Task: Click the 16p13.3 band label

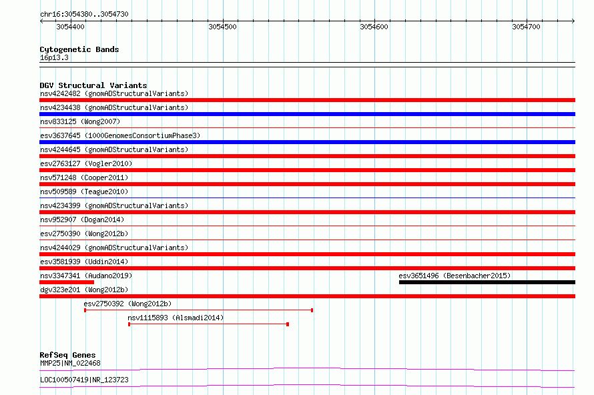Action: pos(54,57)
